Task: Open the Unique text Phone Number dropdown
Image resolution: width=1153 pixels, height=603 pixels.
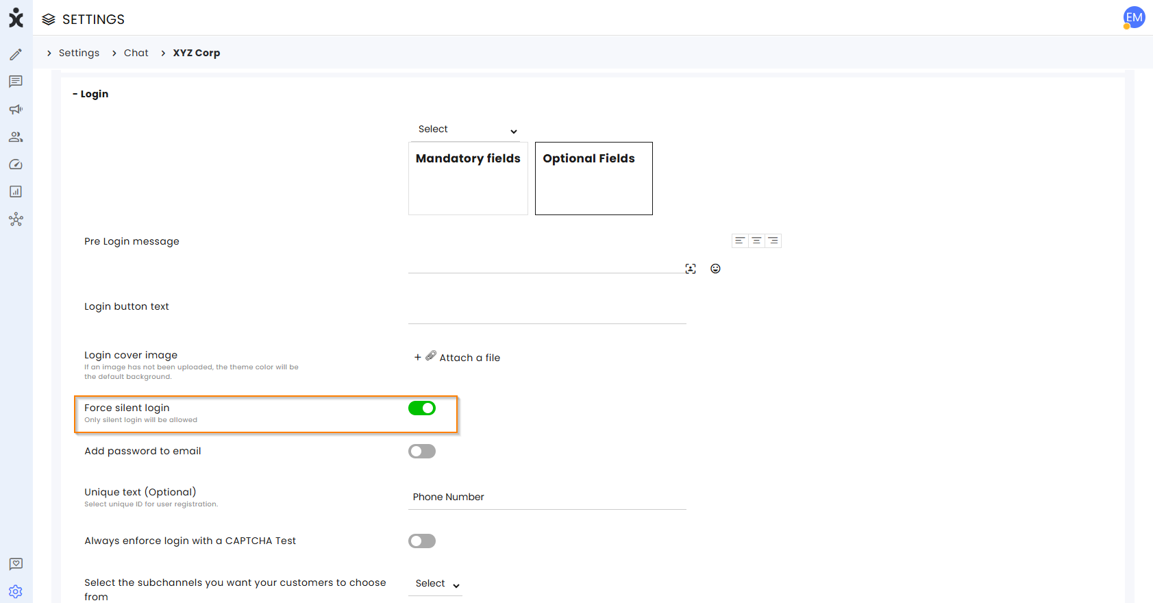Action: 547,497
